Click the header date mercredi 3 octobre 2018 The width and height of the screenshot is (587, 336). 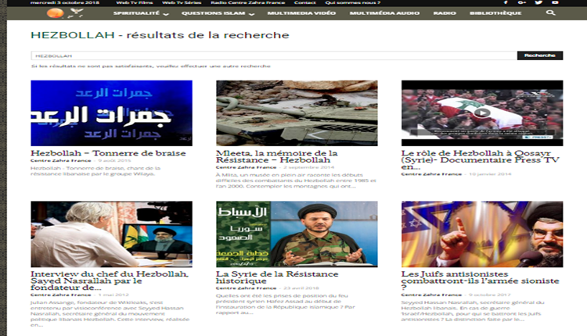click(65, 2)
